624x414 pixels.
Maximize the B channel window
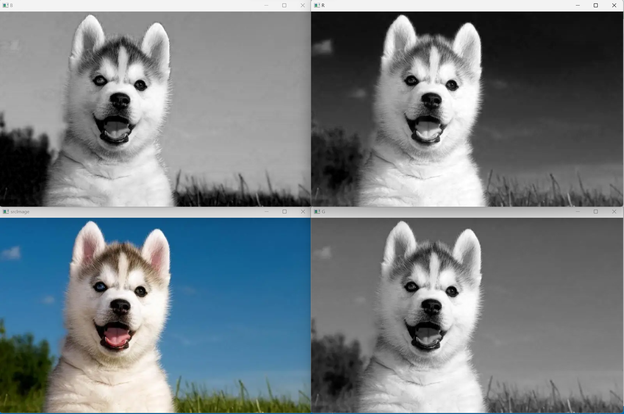(284, 5)
